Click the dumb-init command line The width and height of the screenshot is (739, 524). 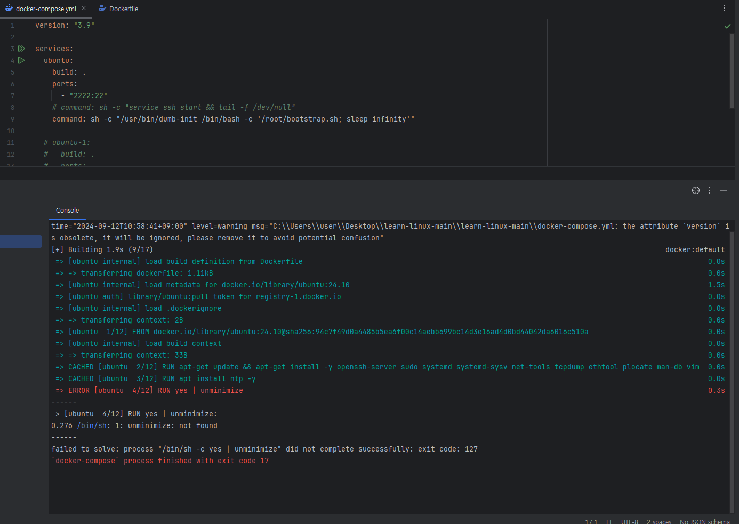(x=233, y=119)
